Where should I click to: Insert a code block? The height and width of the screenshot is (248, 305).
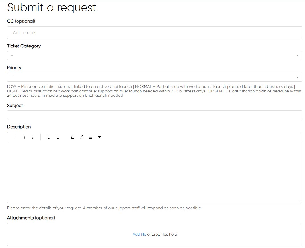point(72,137)
